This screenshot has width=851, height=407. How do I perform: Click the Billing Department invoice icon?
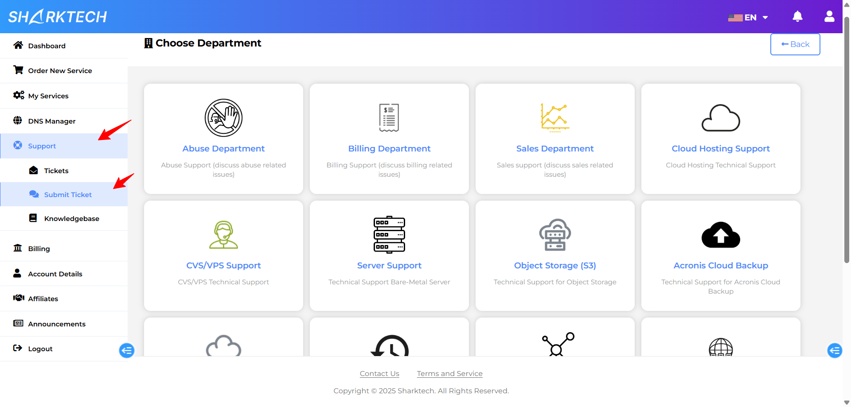pos(389,118)
